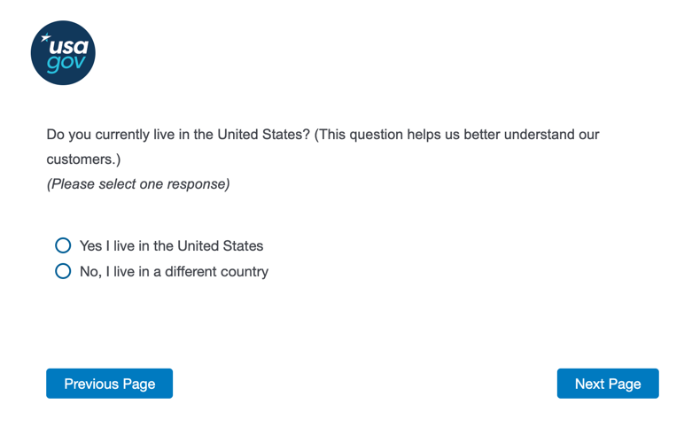Click the 'helps us better understand our customers' note
684x435 pixels.
tap(496, 135)
